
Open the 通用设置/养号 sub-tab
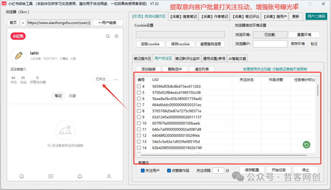(x=214, y=59)
